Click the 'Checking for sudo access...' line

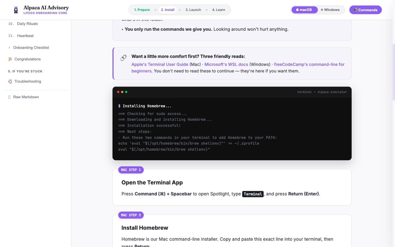tap(152, 114)
